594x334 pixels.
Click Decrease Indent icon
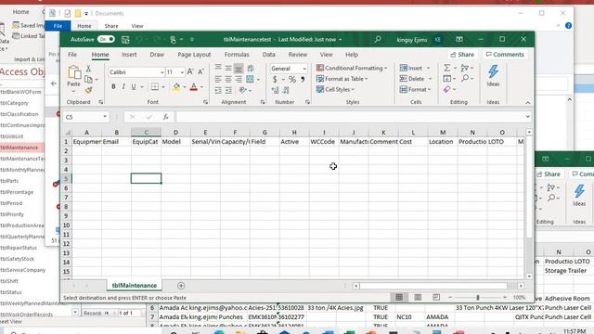pos(218,90)
